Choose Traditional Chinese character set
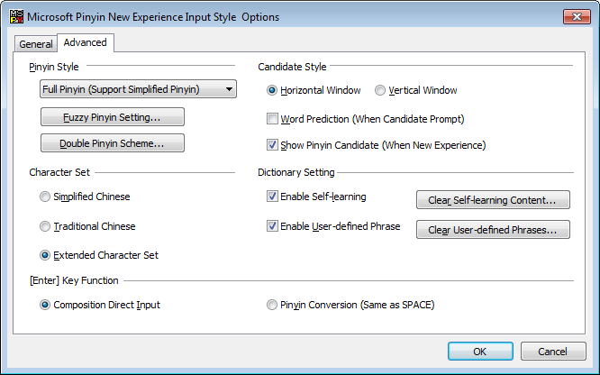 click(x=46, y=226)
